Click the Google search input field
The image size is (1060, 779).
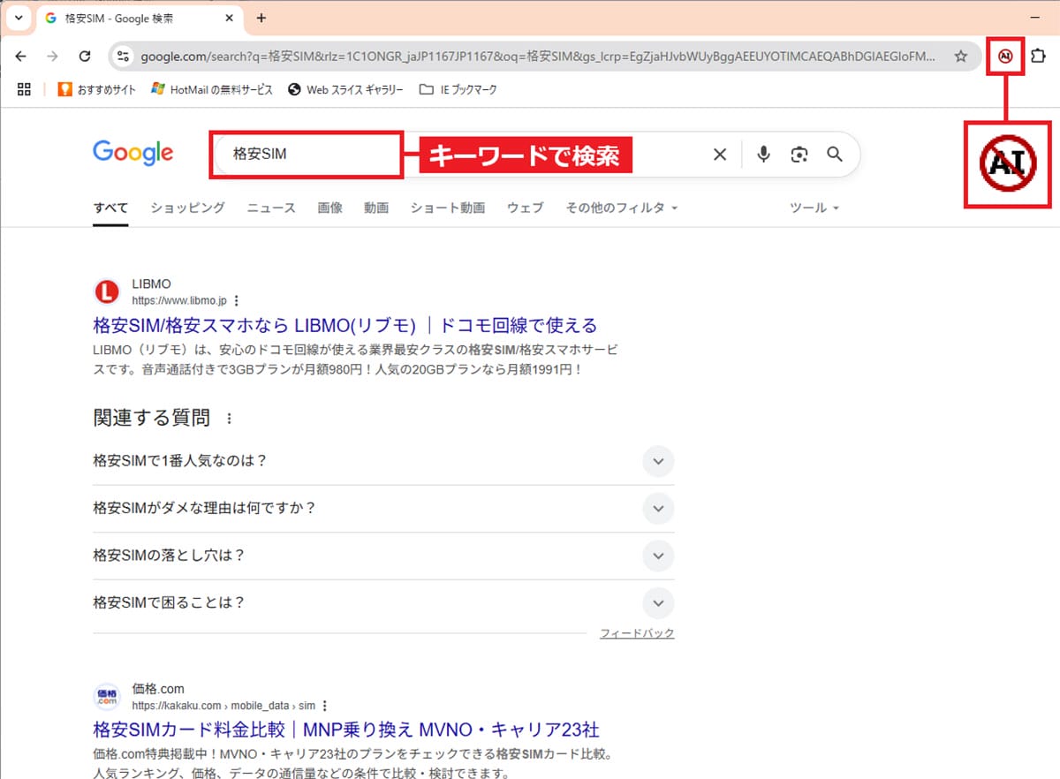tap(459, 155)
